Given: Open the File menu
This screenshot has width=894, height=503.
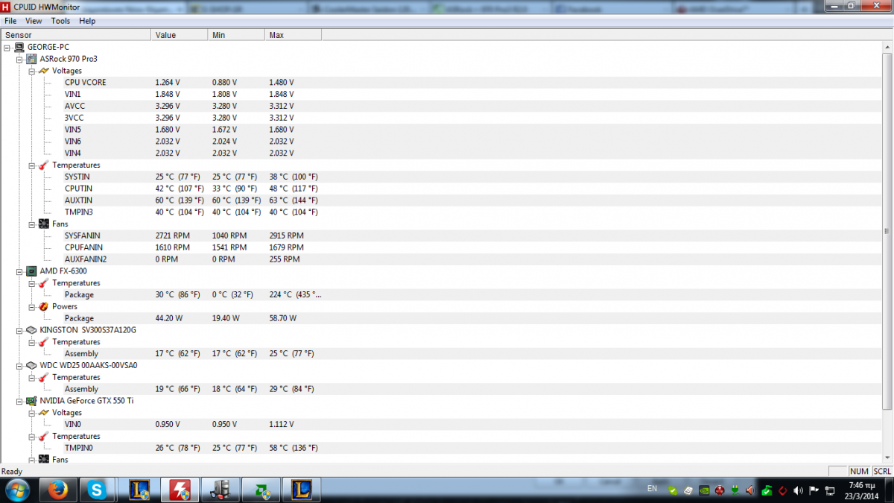Looking at the screenshot, I should coord(10,21).
